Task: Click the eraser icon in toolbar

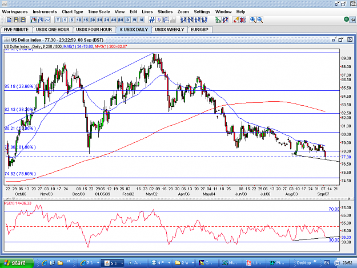Action: point(236,20)
